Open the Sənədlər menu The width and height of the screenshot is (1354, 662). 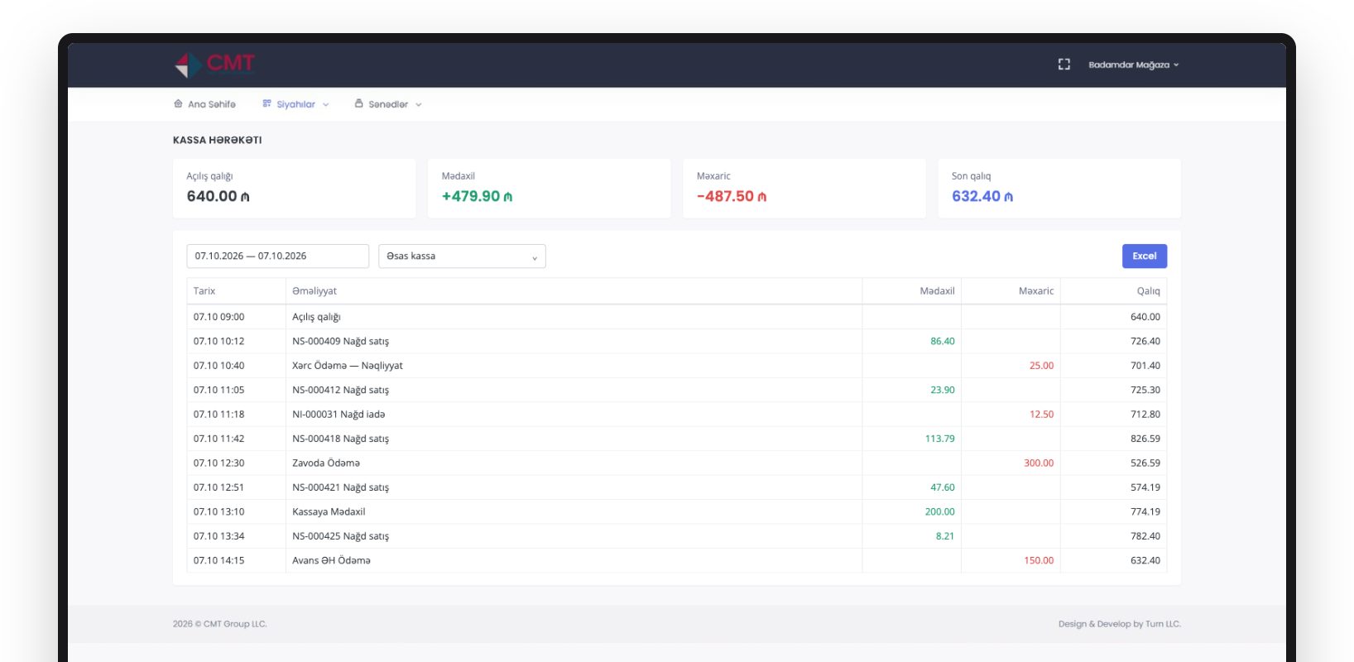(388, 104)
